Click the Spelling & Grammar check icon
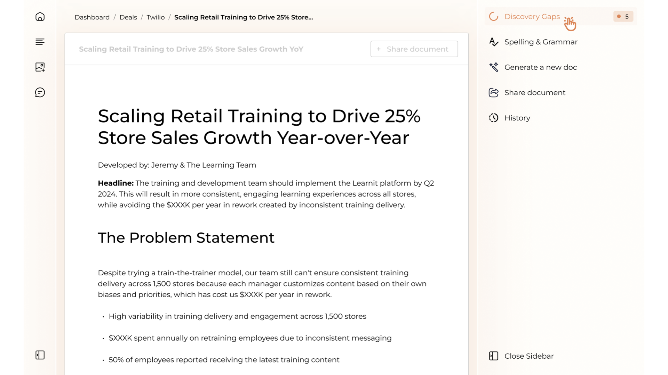The image size is (668, 375). [493, 42]
